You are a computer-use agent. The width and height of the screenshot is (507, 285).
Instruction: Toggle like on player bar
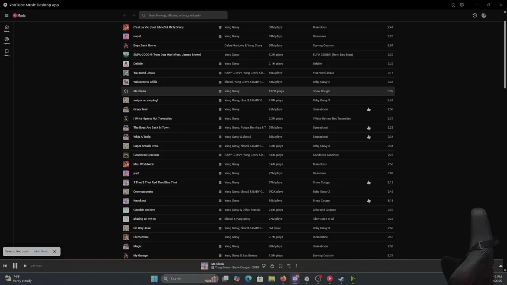pos(272,266)
